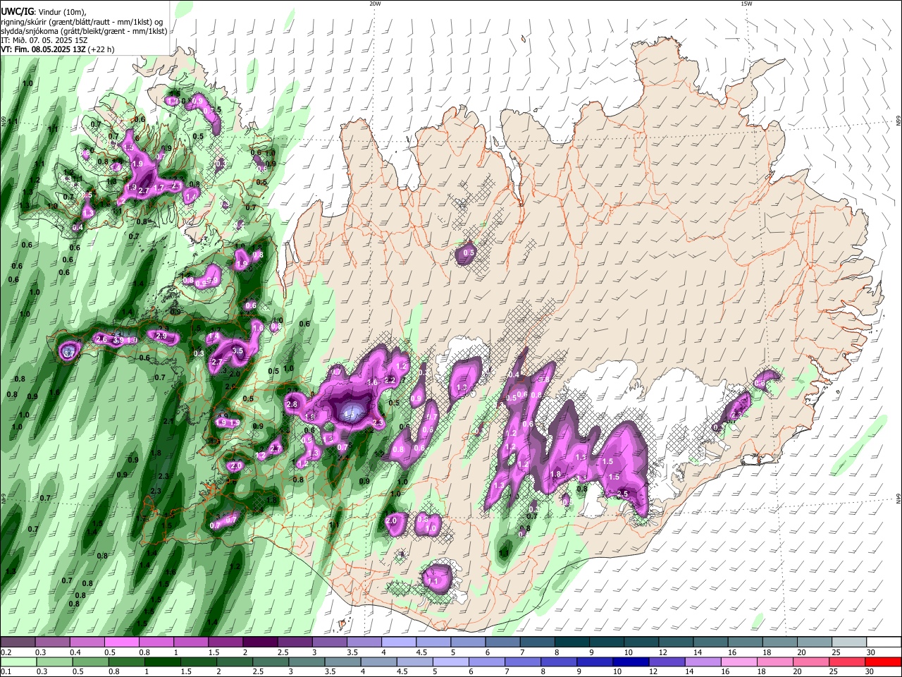Click the 'slydda/snjókoma (grátt/bleikt/grænt - mm/1klst)' line
The height and width of the screenshot is (677, 902).
tap(84, 31)
